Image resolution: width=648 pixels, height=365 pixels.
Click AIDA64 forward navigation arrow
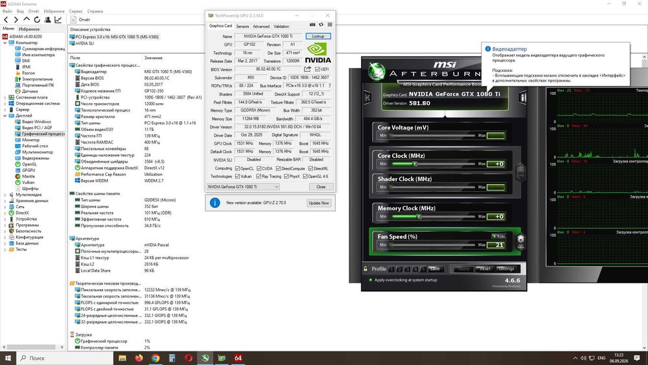click(x=16, y=19)
